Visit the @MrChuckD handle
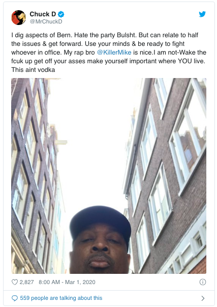 point(46,21)
